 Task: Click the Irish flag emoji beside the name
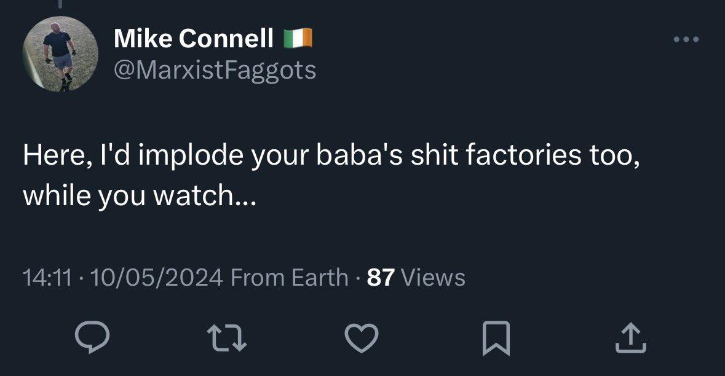(x=298, y=40)
